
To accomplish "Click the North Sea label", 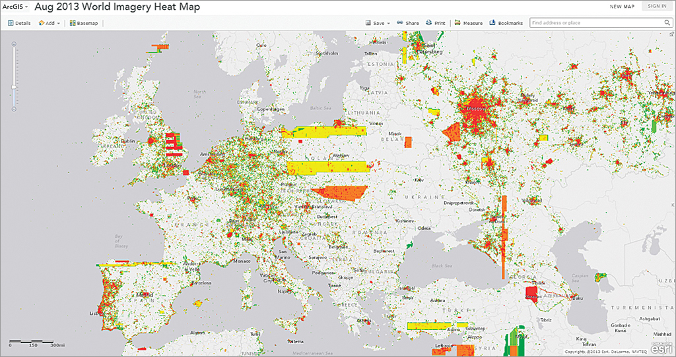I will click(200, 94).
